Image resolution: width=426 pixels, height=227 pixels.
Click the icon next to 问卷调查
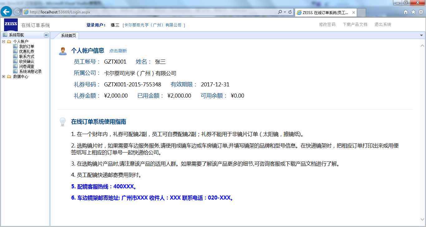pyautogui.click(x=15, y=66)
